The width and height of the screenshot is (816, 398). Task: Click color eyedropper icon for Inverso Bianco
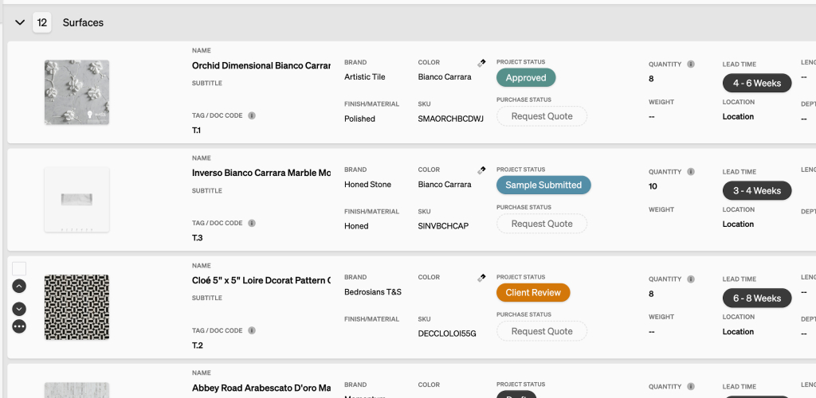point(481,170)
